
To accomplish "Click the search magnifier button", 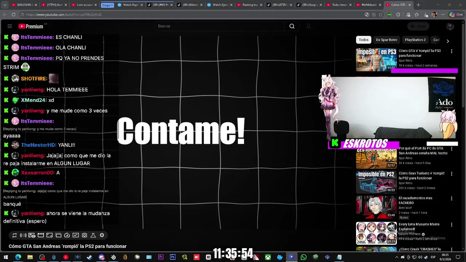I will [292, 26].
